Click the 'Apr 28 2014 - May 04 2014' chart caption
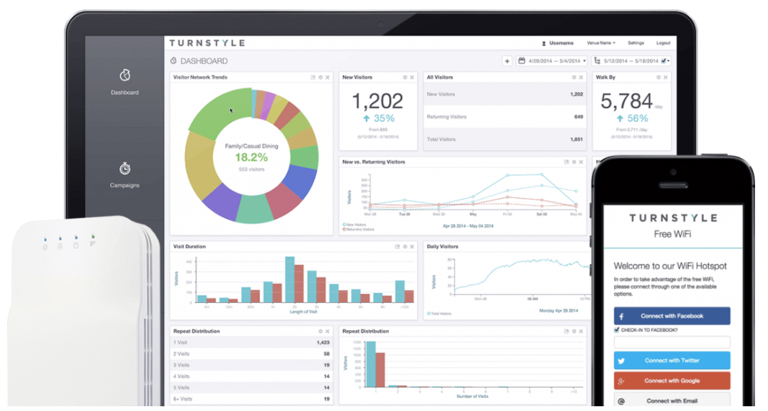768x411 pixels. click(x=468, y=226)
